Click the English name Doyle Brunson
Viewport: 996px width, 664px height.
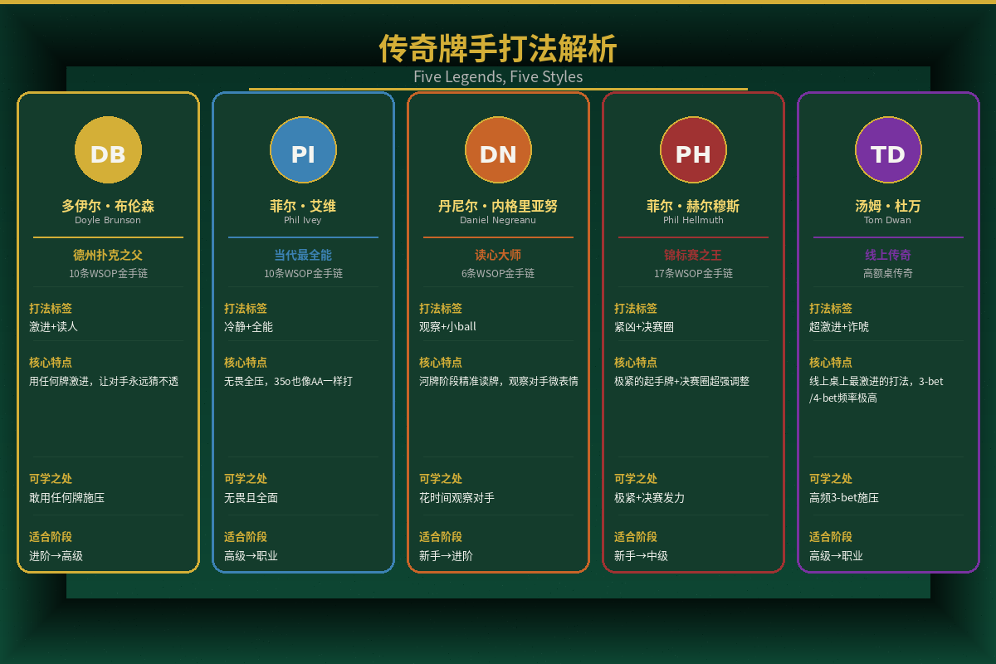pyautogui.click(x=108, y=221)
